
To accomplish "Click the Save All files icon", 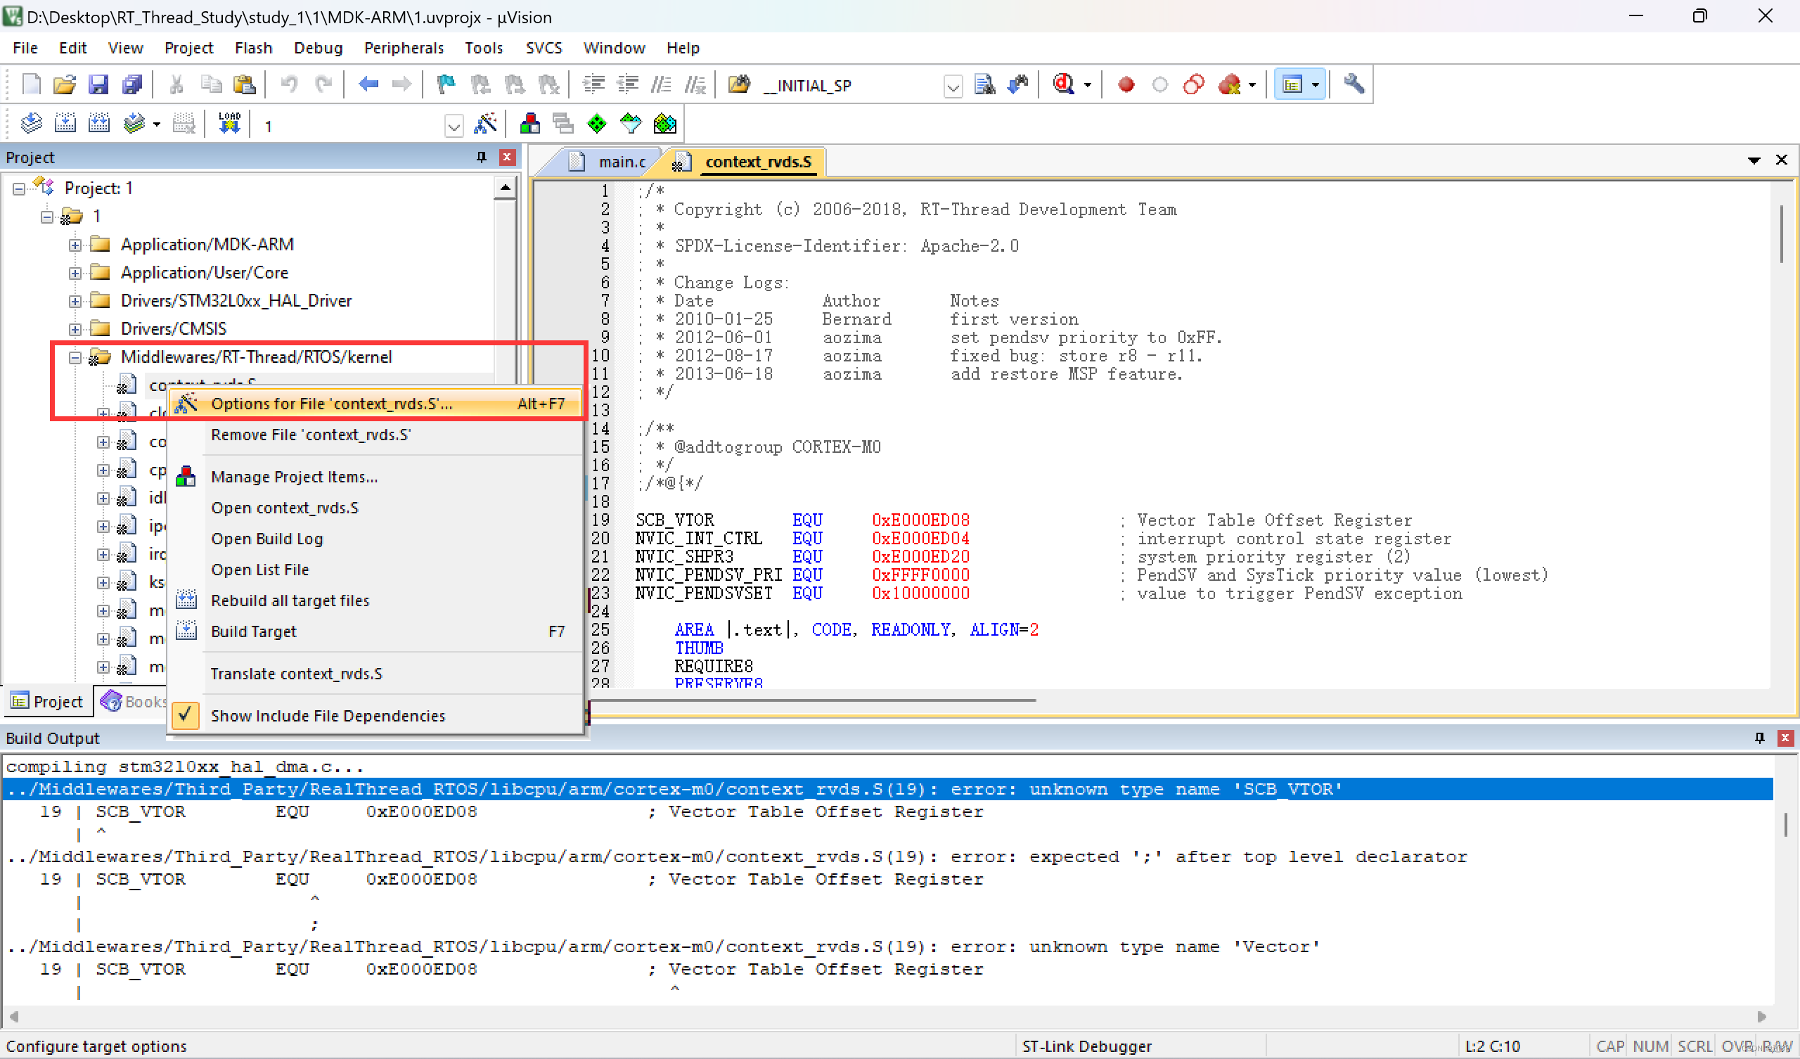I will pyautogui.click(x=132, y=84).
